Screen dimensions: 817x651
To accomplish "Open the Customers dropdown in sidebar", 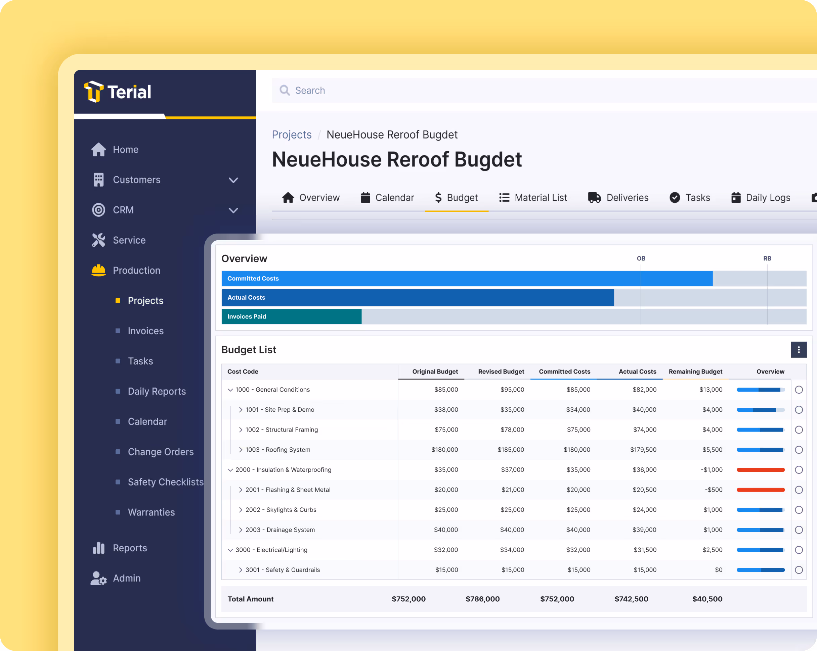I will pos(233,180).
